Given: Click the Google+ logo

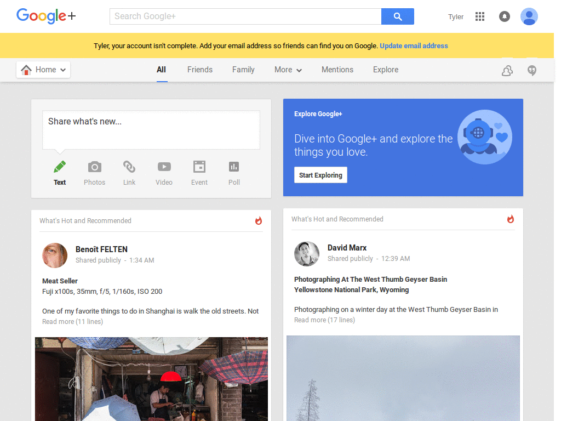Looking at the screenshot, I should pos(46,16).
